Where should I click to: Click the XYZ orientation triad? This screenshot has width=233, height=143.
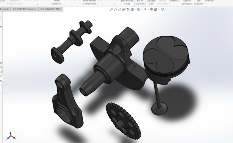[11, 136]
